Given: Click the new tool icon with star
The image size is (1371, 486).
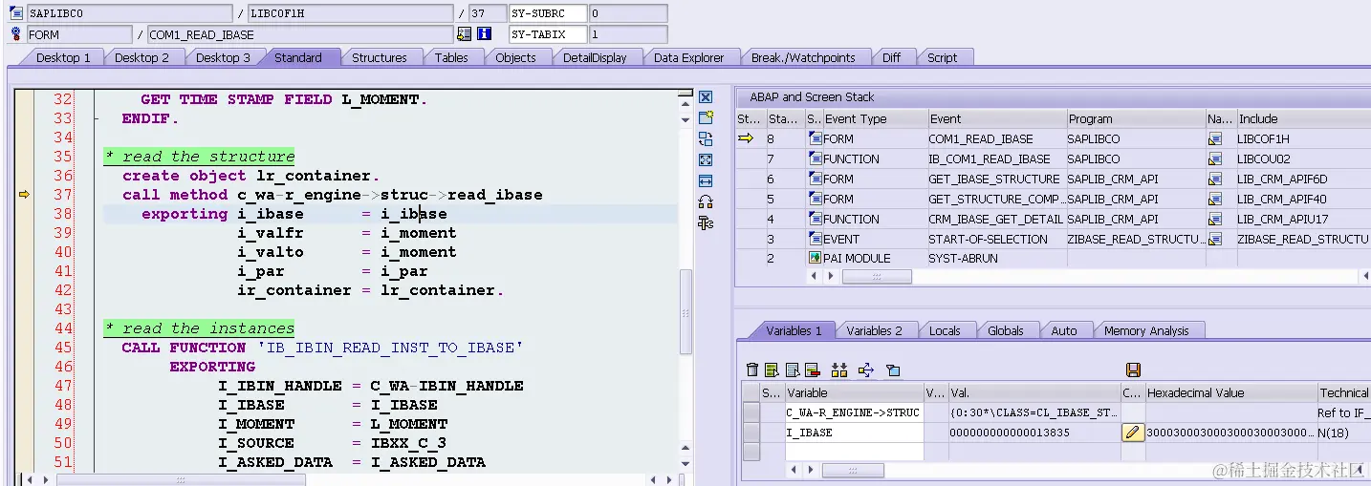Looking at the screenshot, I should [x=706, y=117].
